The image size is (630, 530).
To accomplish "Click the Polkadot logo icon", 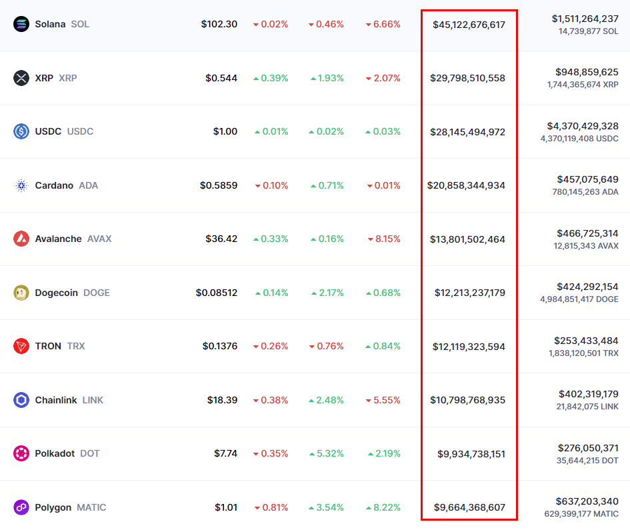I will 22,453.
